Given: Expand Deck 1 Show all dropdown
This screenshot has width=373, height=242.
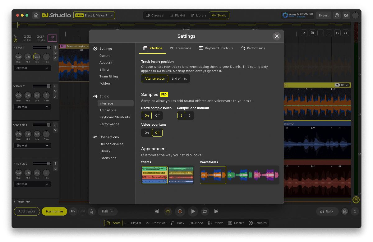Looking at the screenshot, I should 32,68.
